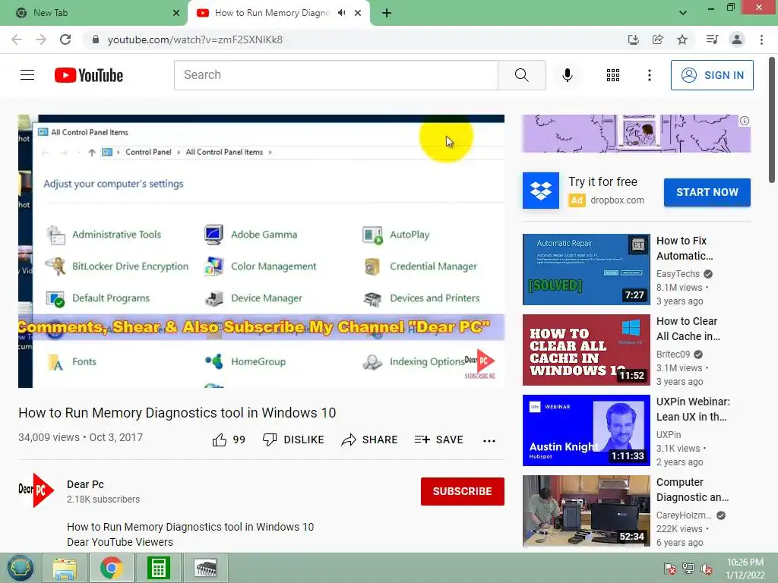Image resolution: width=778 pixels, height=583 pixels.
Task: Open the SHARE dialog
Action: (370, 440)
